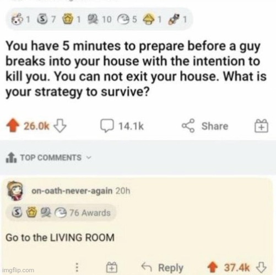The width and height of the screenshot is (276, 275).
Task: Click the commenter's avatar image
Action: click(x=15, y=191)
